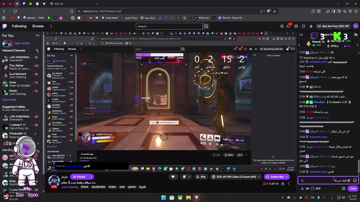
Task: Open the Brave main hamburger menu
Action: [356, 11]
